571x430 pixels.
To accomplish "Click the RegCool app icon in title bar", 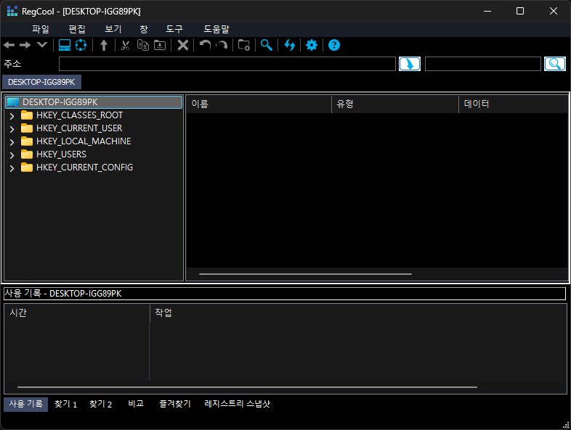I will click(12, 12).
